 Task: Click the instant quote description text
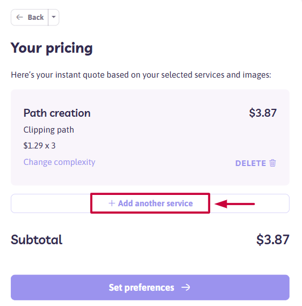pos(141,75)
